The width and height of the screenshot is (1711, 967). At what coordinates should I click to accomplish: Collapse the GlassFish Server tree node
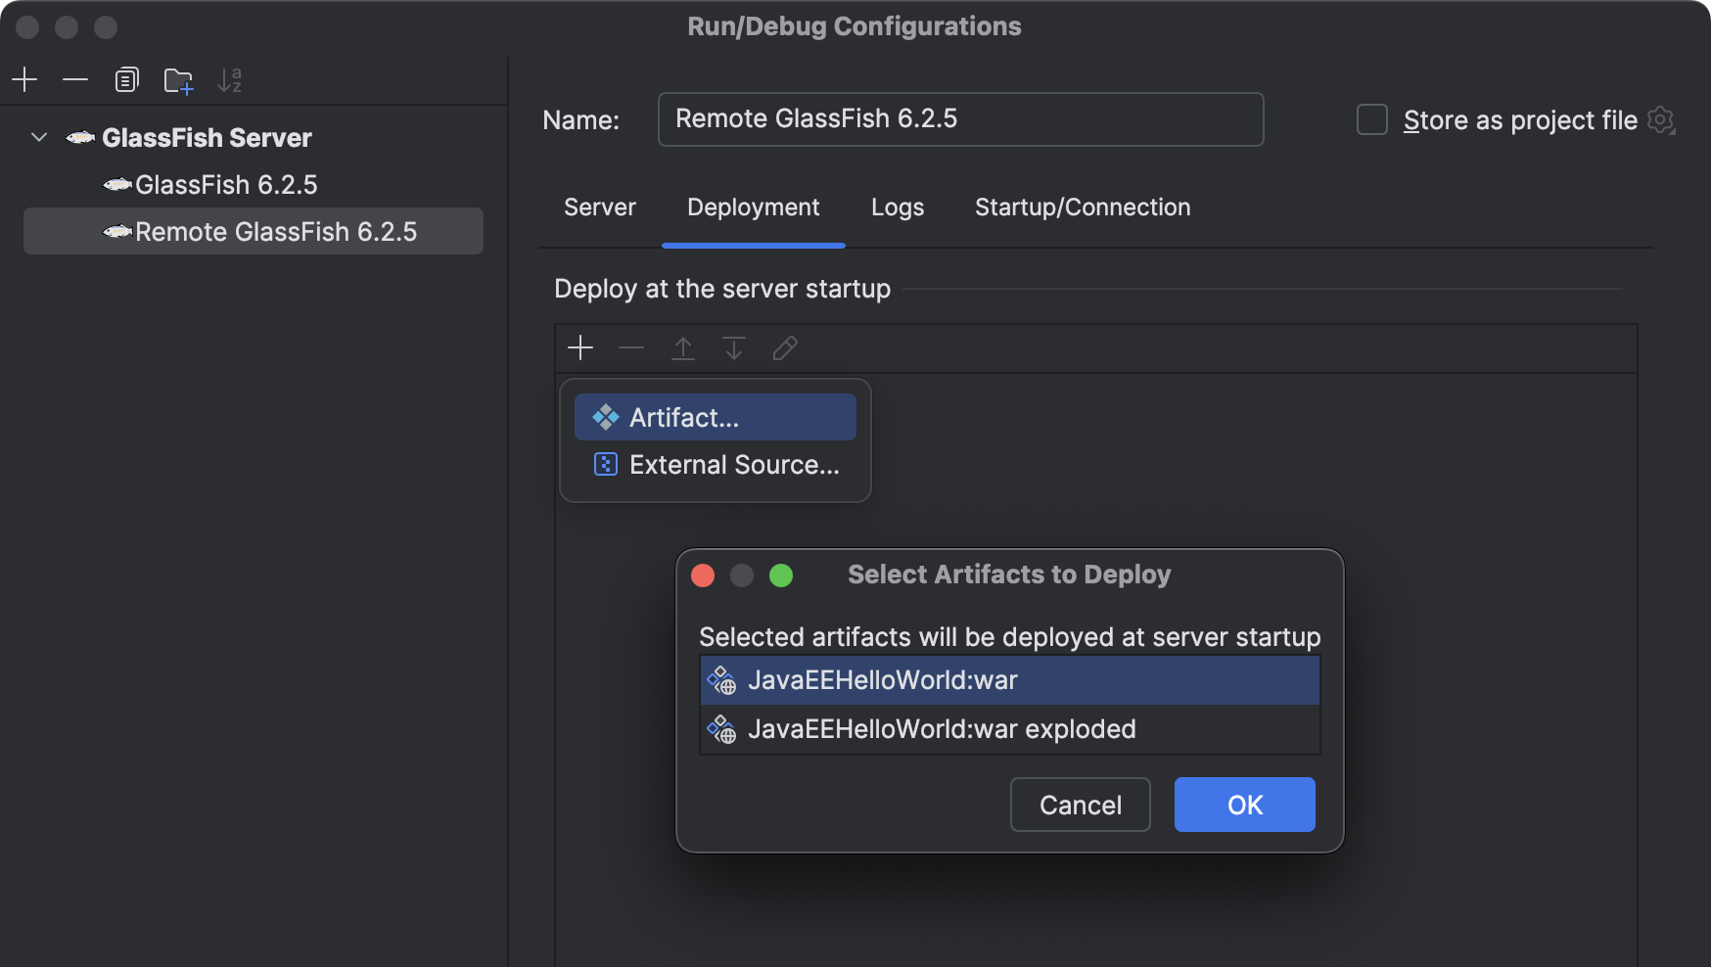[x=38, y=137]
